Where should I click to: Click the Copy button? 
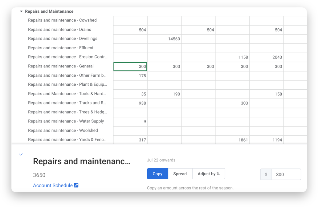(x=157, y=173)
